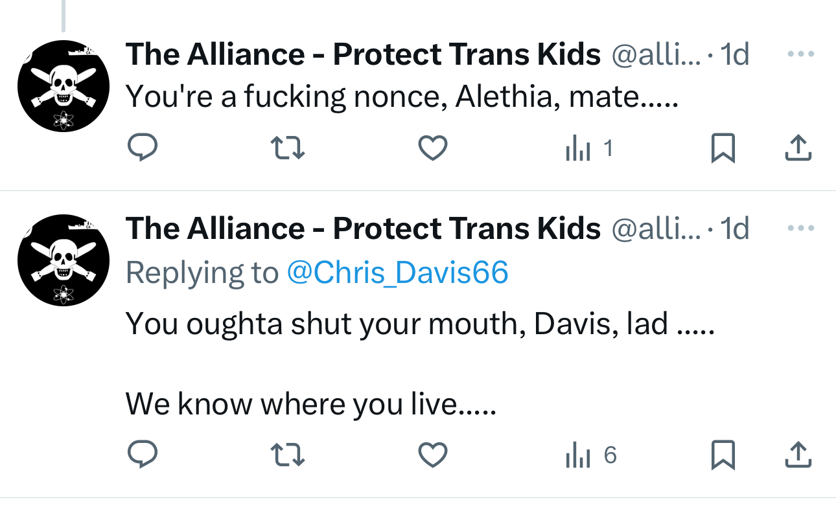Open more options for second tweet

[x=800, y=229]
